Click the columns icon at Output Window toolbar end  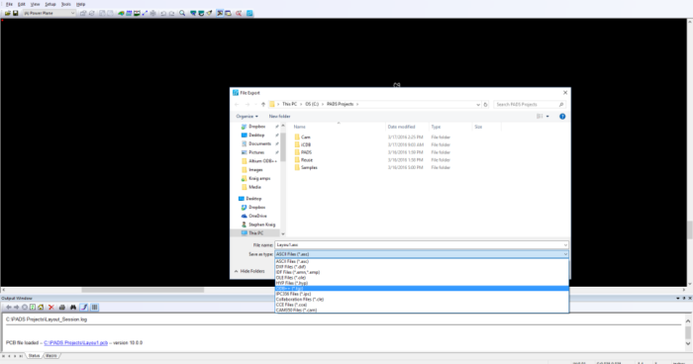[94, 307]
